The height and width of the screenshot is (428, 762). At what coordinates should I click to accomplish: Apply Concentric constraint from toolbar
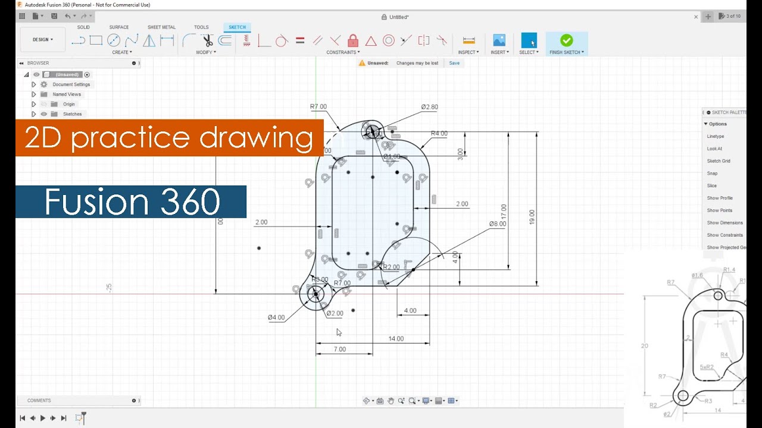click(389, 40)
